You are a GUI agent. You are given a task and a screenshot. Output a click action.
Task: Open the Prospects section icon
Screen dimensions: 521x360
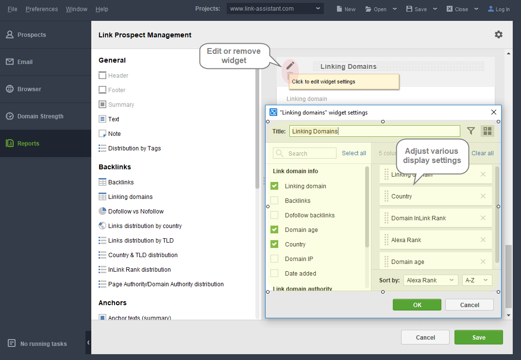pyautogui.click(x=10, y=34)
